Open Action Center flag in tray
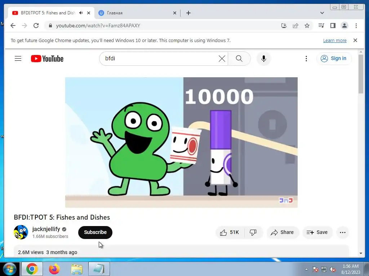This screenshot has width=369, height=276. 315,270
